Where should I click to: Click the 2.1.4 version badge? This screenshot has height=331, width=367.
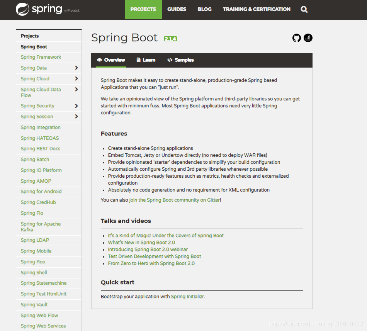(170, 39)
